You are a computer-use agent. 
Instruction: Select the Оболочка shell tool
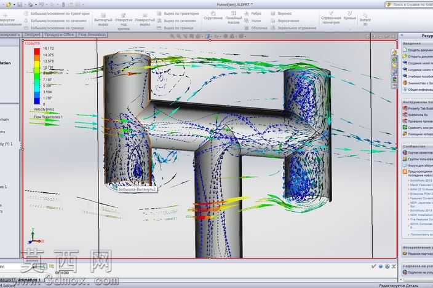[256, 28]
